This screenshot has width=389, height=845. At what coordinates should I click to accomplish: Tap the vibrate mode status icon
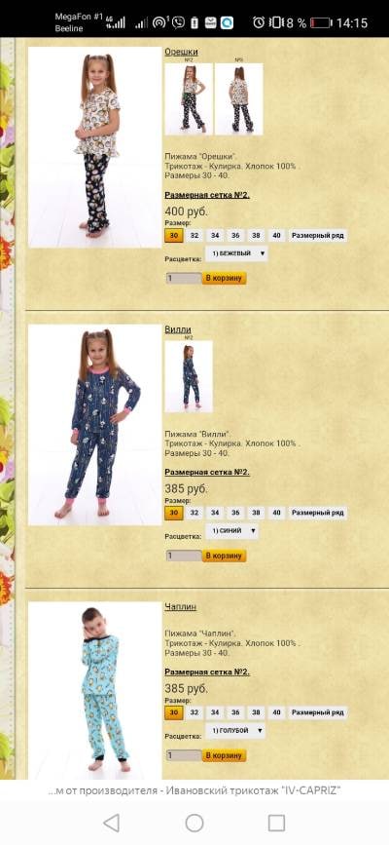(x=275, y=22)
